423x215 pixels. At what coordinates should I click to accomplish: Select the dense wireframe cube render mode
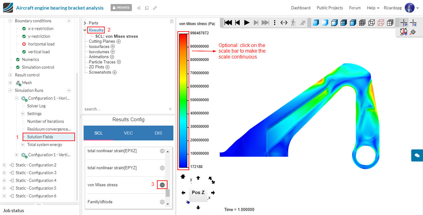362,23
